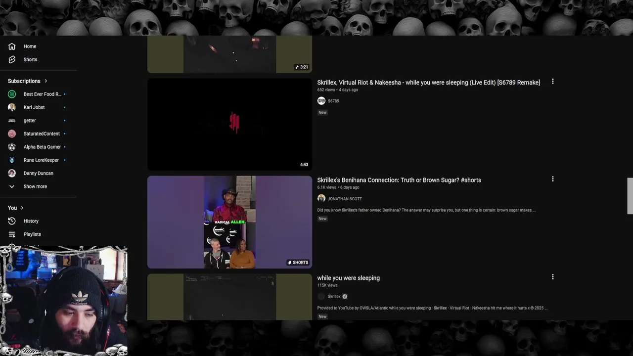Image resolution: width=633 pixels, height=356 pixels.
Task: Select Alpha Beta Gamer channel avatar
Action: coord(12,147)
